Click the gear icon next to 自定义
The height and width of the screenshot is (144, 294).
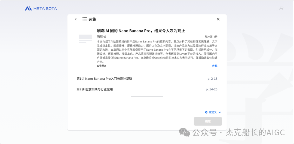pos(206,112)
